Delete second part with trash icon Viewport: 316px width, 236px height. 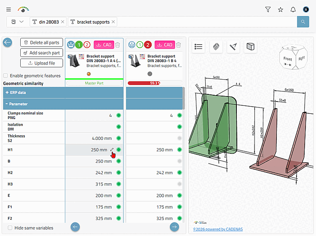click(x=179, y=45)
